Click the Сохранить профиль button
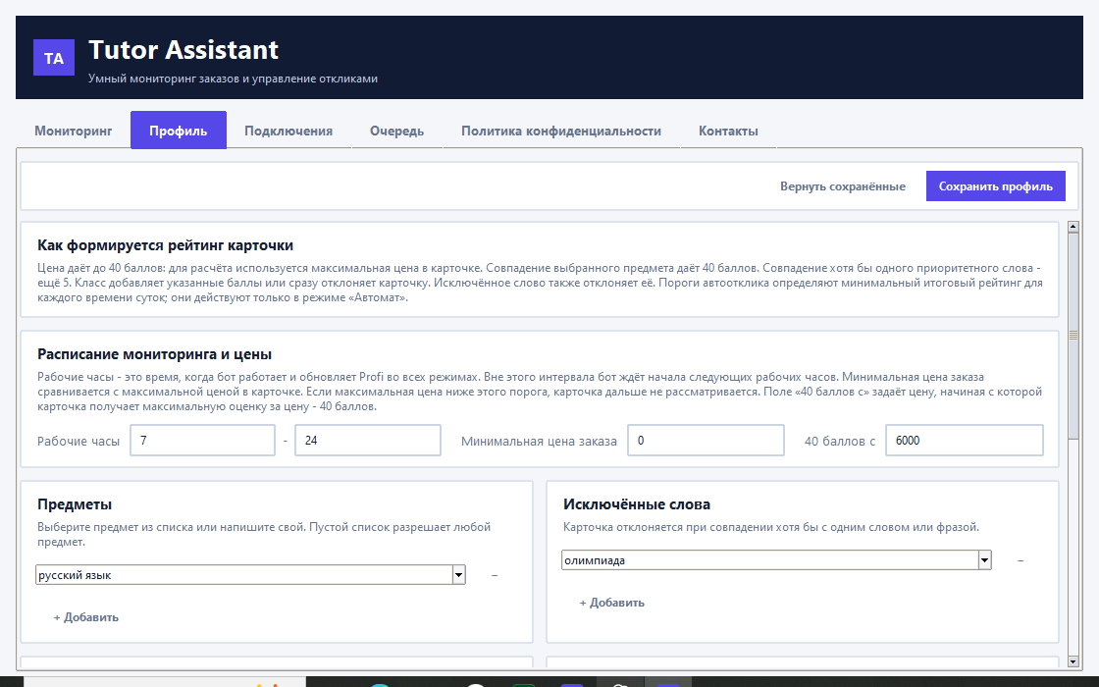Image resolution: width=1099 pixels, height=687 pixels. click(x=995, y=185)
